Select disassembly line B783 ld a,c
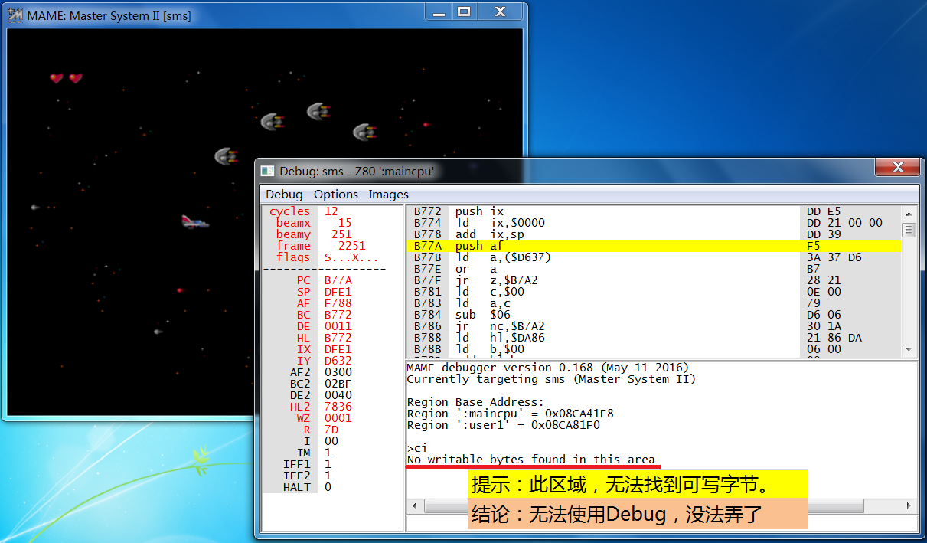927x543 pixels. (654, 303)
